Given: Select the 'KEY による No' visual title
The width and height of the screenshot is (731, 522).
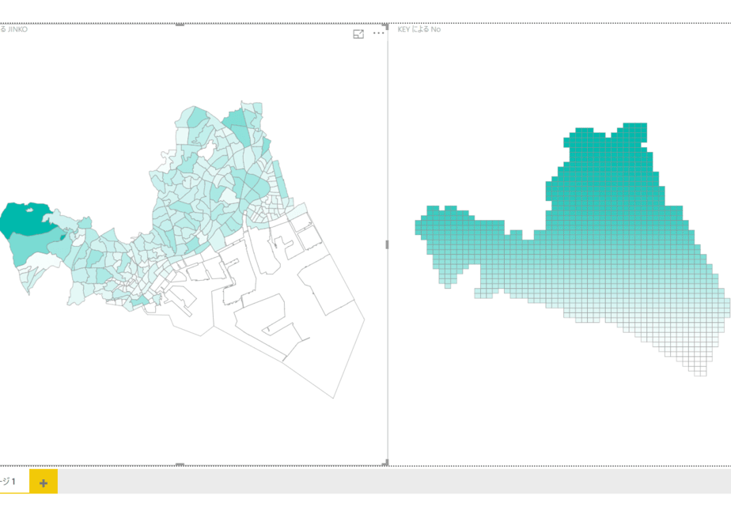Looking at the screenshot, I should pos(419,29).
